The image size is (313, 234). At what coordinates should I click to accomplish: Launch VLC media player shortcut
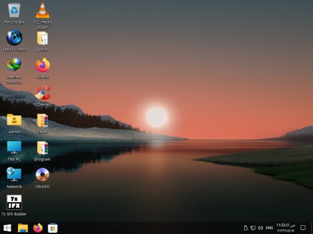[x=43, y=16]
